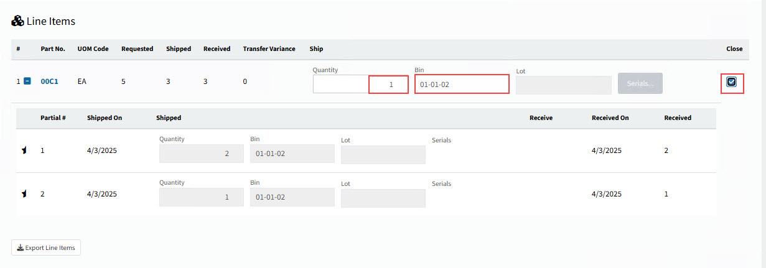This screenshot has width=766, height=268.
Task: Select the Quantity field of partial 1
Action: (x=201, y=154)
